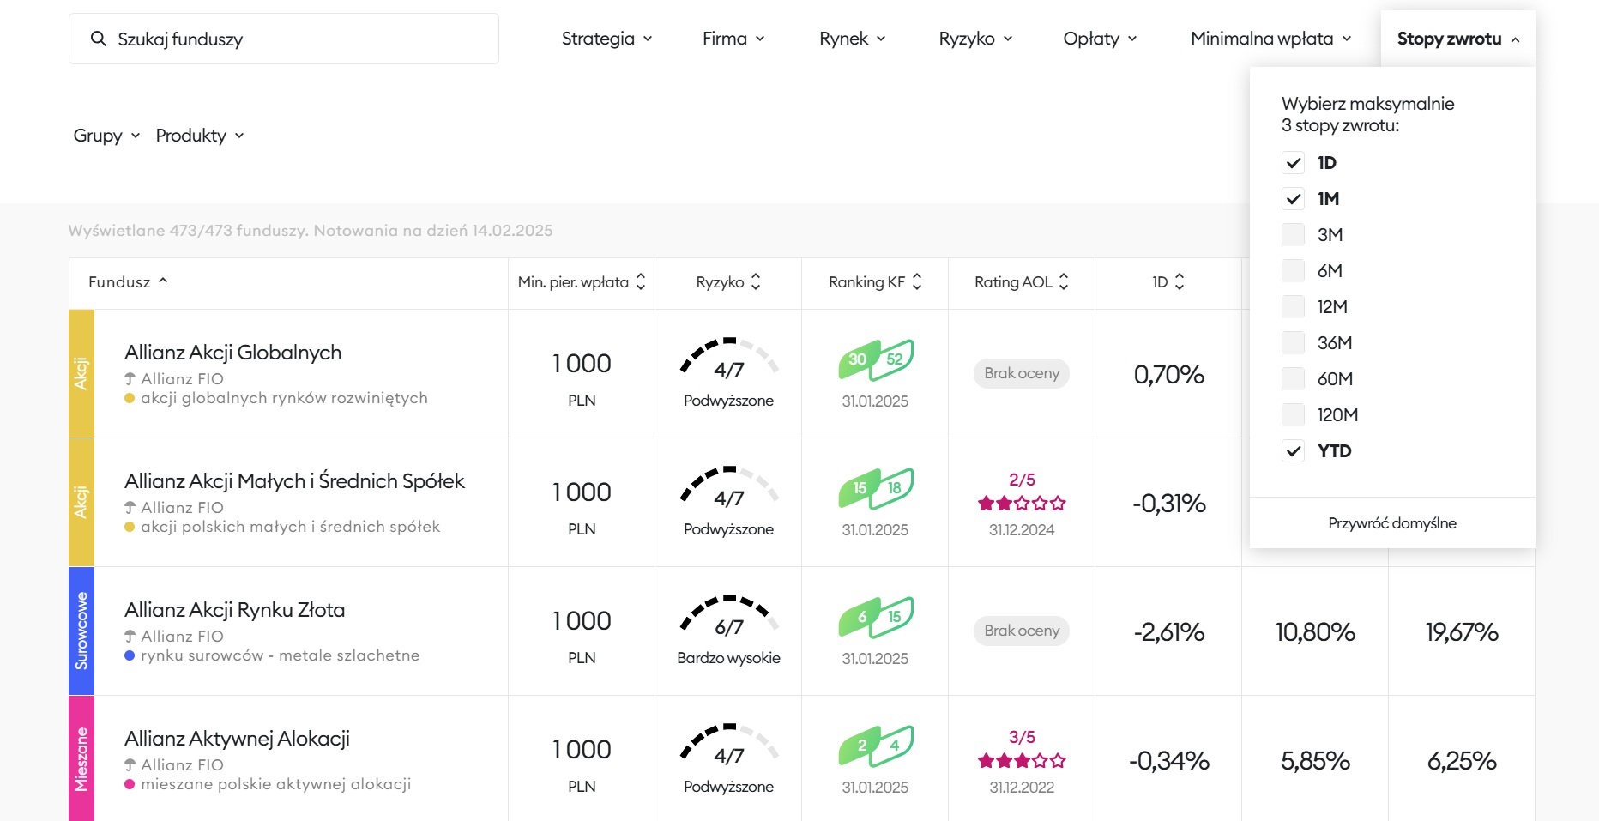The width and height of the screenshot is (1599, 821).
Task: Click star rating for Allianz Aktywnej Alokacji
Action: (1021, 760)
